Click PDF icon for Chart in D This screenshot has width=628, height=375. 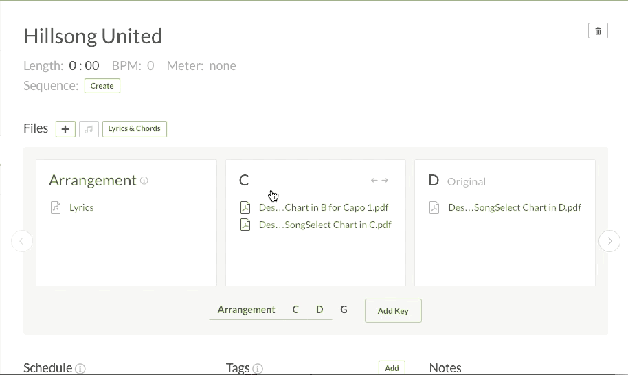[x=434, y=207]
